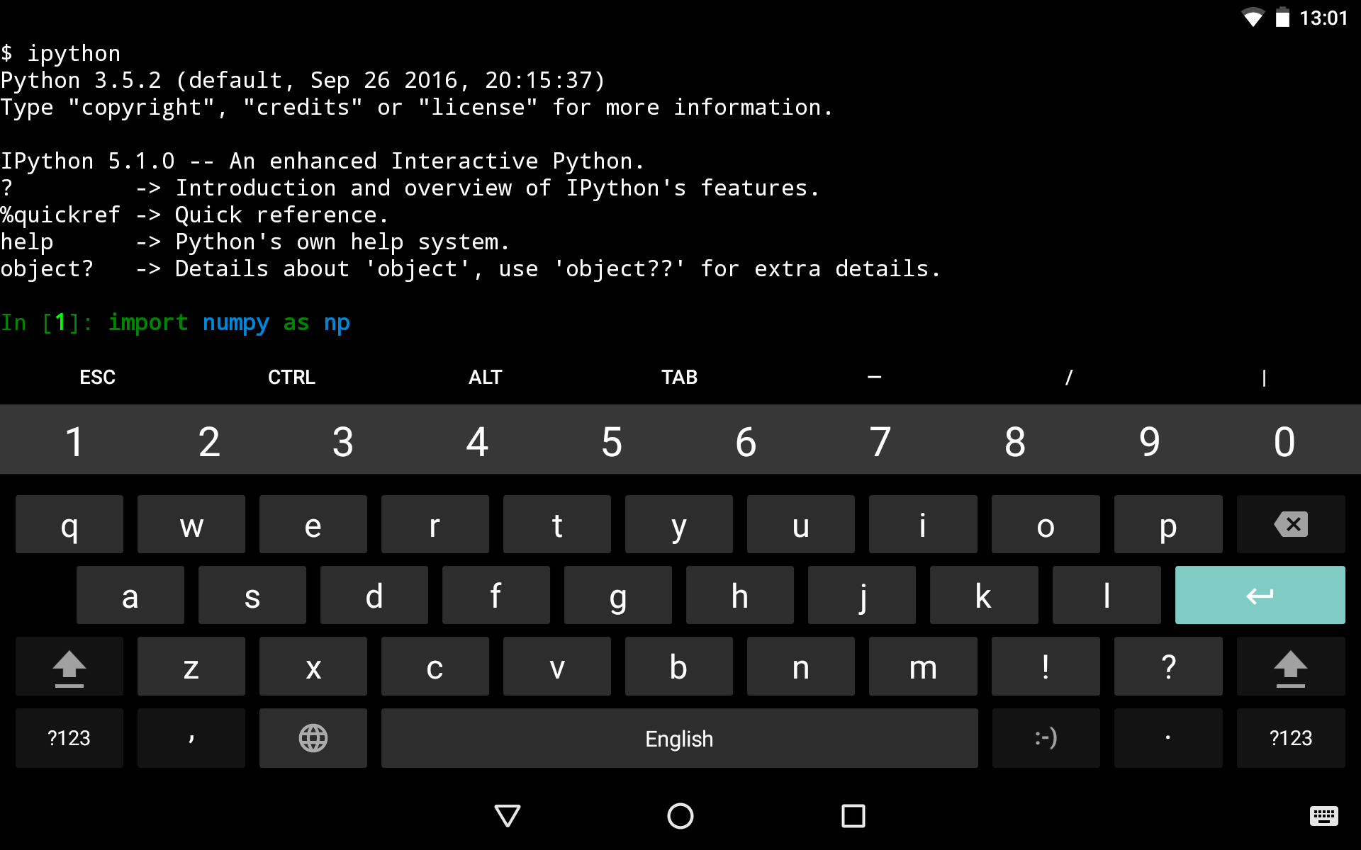
Task: Click the pipe character key
Action: point(1263,377)
